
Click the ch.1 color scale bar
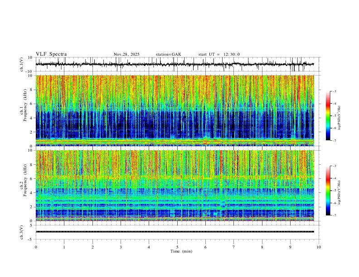click(x=328, y=115)
